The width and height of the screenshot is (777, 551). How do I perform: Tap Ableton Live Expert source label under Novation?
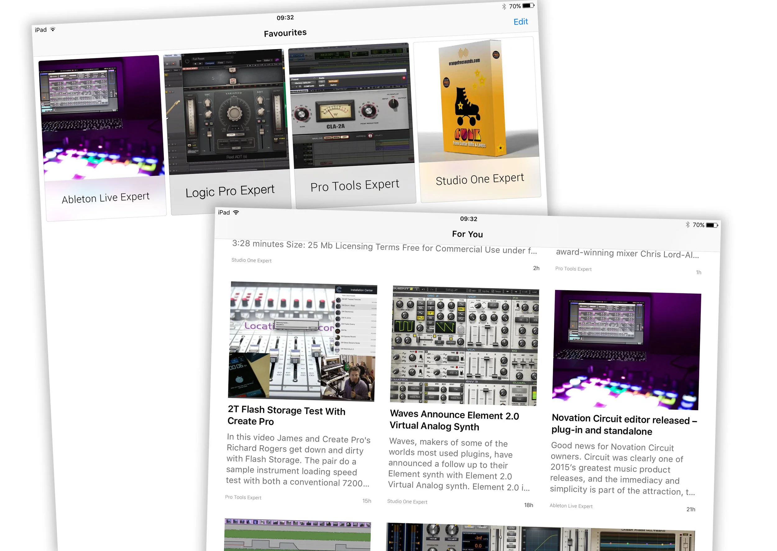tap(571, 506)
